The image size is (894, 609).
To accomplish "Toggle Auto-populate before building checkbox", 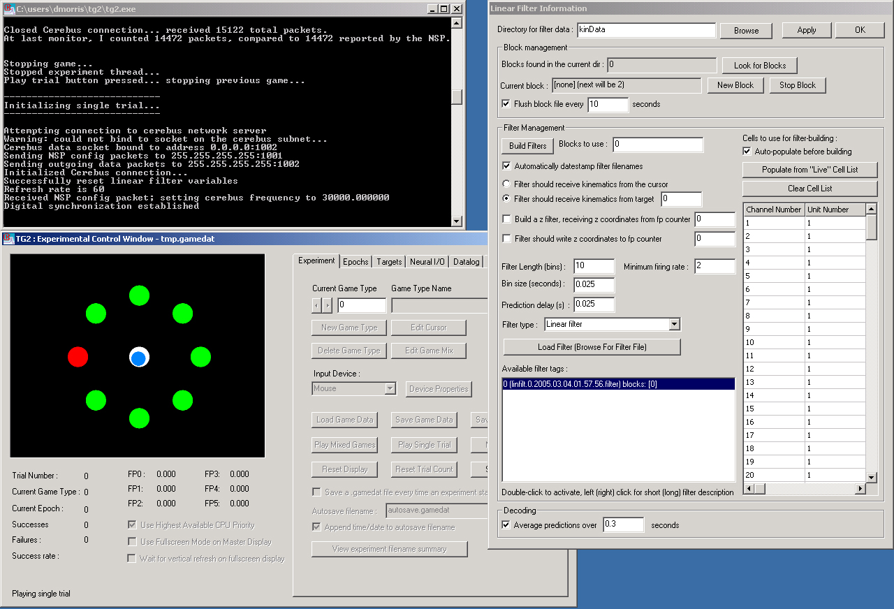I will pyautogui.click(x=747, y=152).
